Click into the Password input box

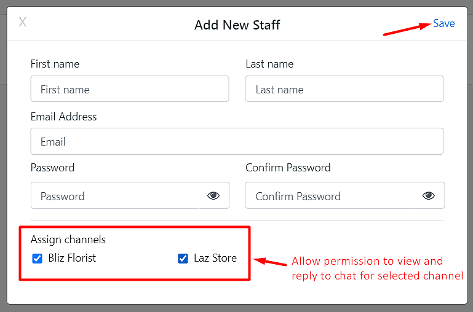pos(114,195)
